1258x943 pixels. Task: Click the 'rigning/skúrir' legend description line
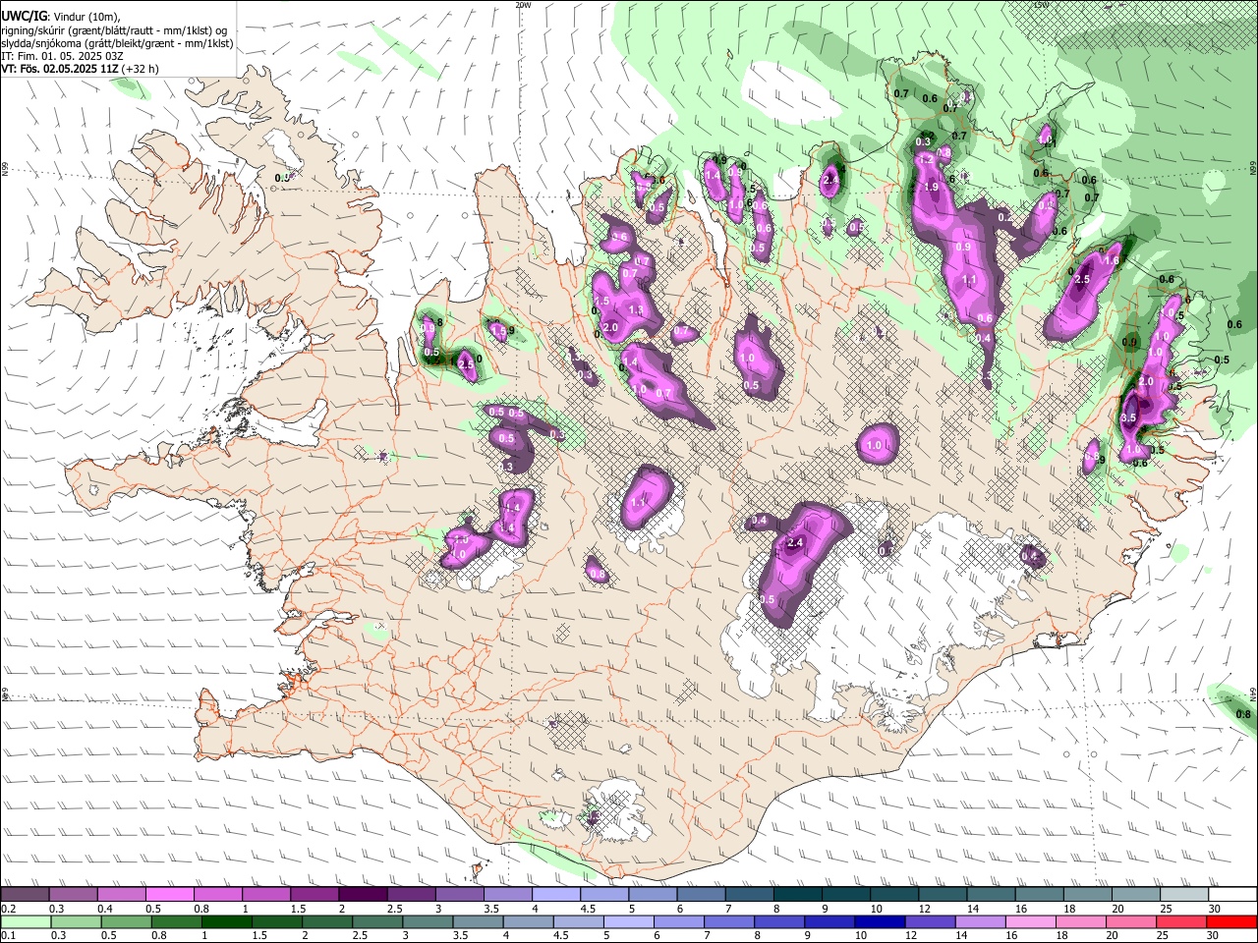pos(115,29)
